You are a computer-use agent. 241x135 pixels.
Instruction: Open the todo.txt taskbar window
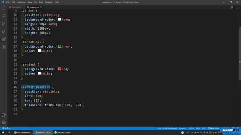point(63,132)
